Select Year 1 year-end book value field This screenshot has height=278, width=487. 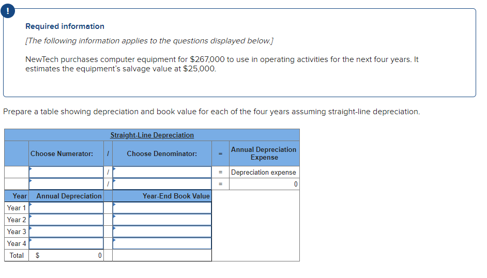coord(162,208)
